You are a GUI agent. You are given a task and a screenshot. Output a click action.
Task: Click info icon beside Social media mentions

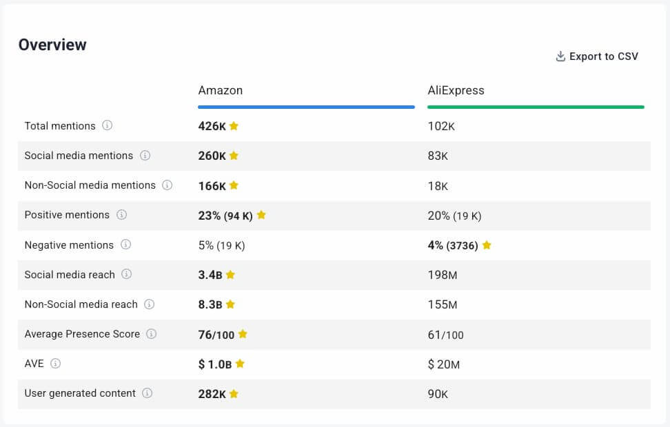(145, 155)
